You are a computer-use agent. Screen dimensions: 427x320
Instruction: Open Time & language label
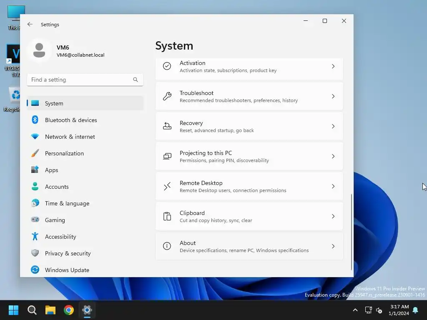click(67, 203)
